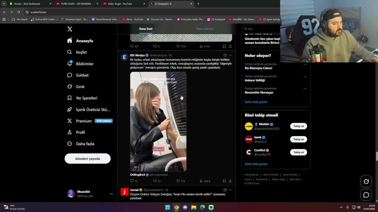Expand footer Daha fazla ... link
This screenshot has width=378, height=212.
296,179
